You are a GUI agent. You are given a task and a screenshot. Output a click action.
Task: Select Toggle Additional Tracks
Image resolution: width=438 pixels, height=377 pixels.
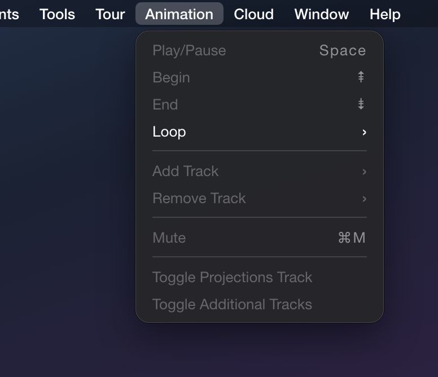(260, 304)
